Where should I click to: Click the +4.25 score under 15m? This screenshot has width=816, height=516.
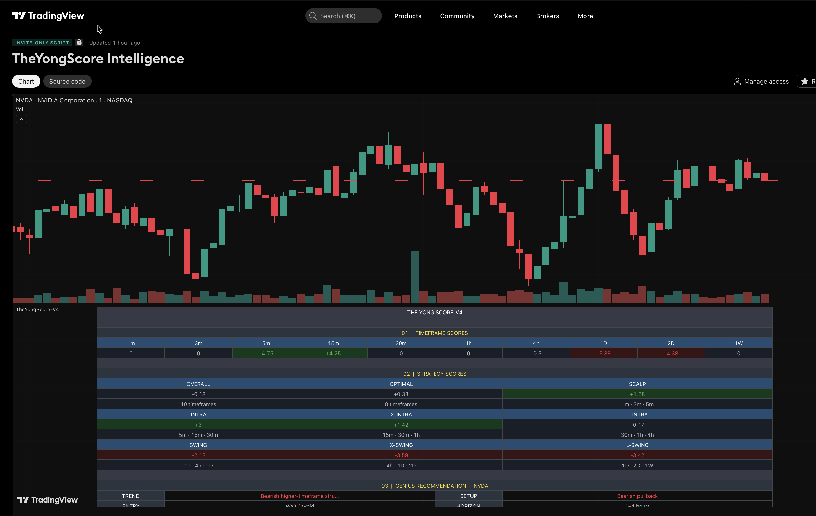[334, 353]
